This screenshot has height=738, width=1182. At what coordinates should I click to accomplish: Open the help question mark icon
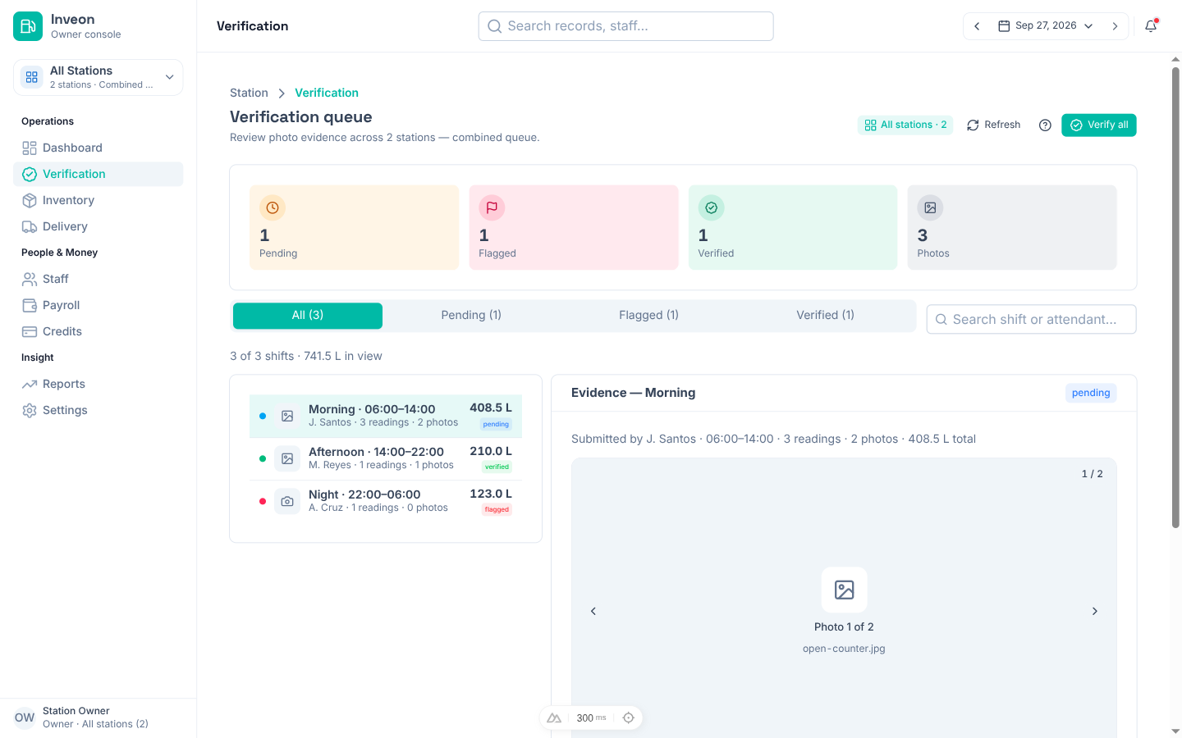click(x=1045, y=125)
